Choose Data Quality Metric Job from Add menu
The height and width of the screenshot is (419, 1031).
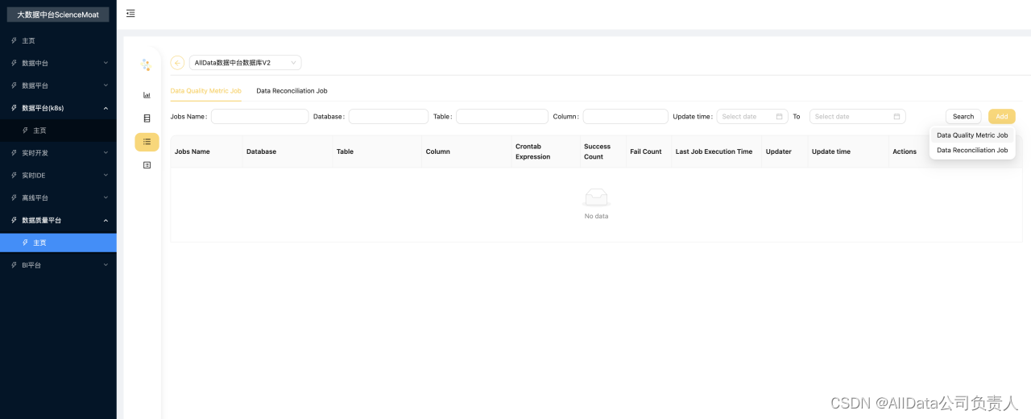[x=972, y=135]
